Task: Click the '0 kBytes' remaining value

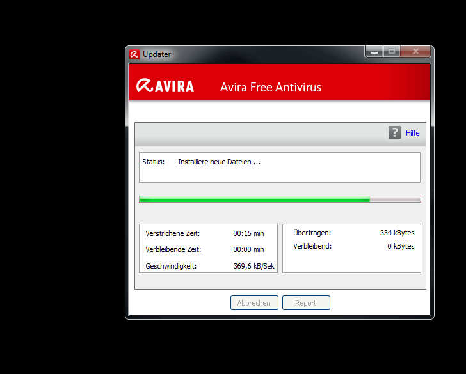Action: point(401,246)
